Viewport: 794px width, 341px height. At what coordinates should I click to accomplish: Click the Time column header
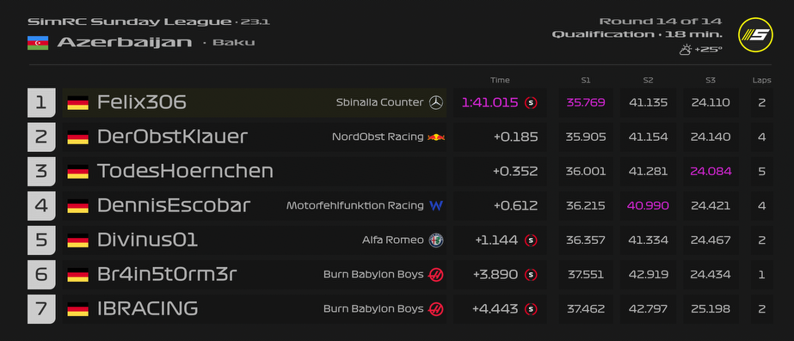tap(500, 80)
